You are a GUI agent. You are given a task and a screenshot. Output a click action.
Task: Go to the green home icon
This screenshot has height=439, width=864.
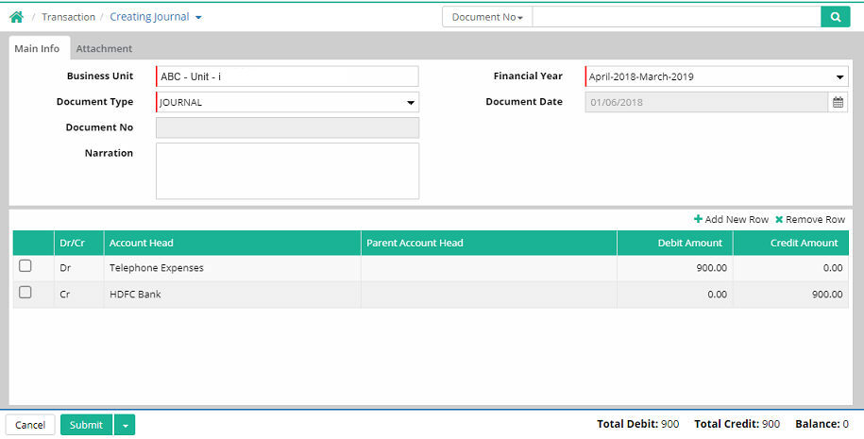(16, 17)
